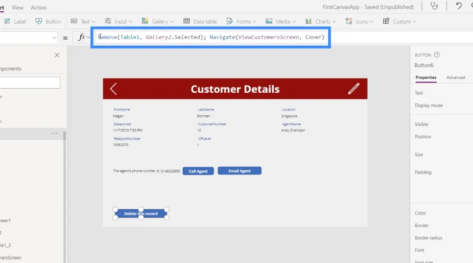Click the tree view search box
The image size is (473, 263).
coord(30,82)
